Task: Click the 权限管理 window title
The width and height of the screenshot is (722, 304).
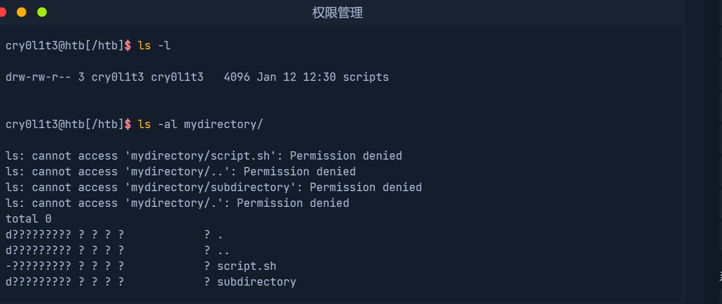Action: point(337,13)
